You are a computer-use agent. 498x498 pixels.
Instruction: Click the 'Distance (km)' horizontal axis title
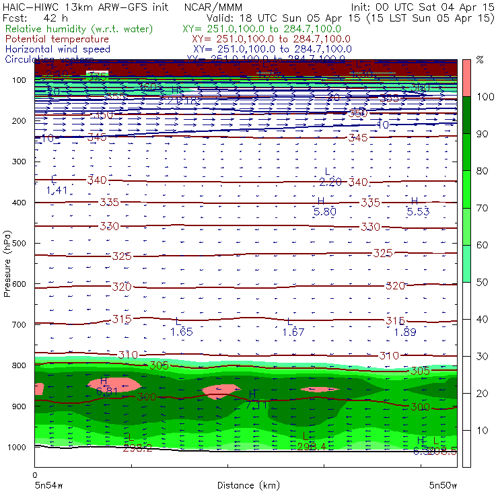click(248, 485)
